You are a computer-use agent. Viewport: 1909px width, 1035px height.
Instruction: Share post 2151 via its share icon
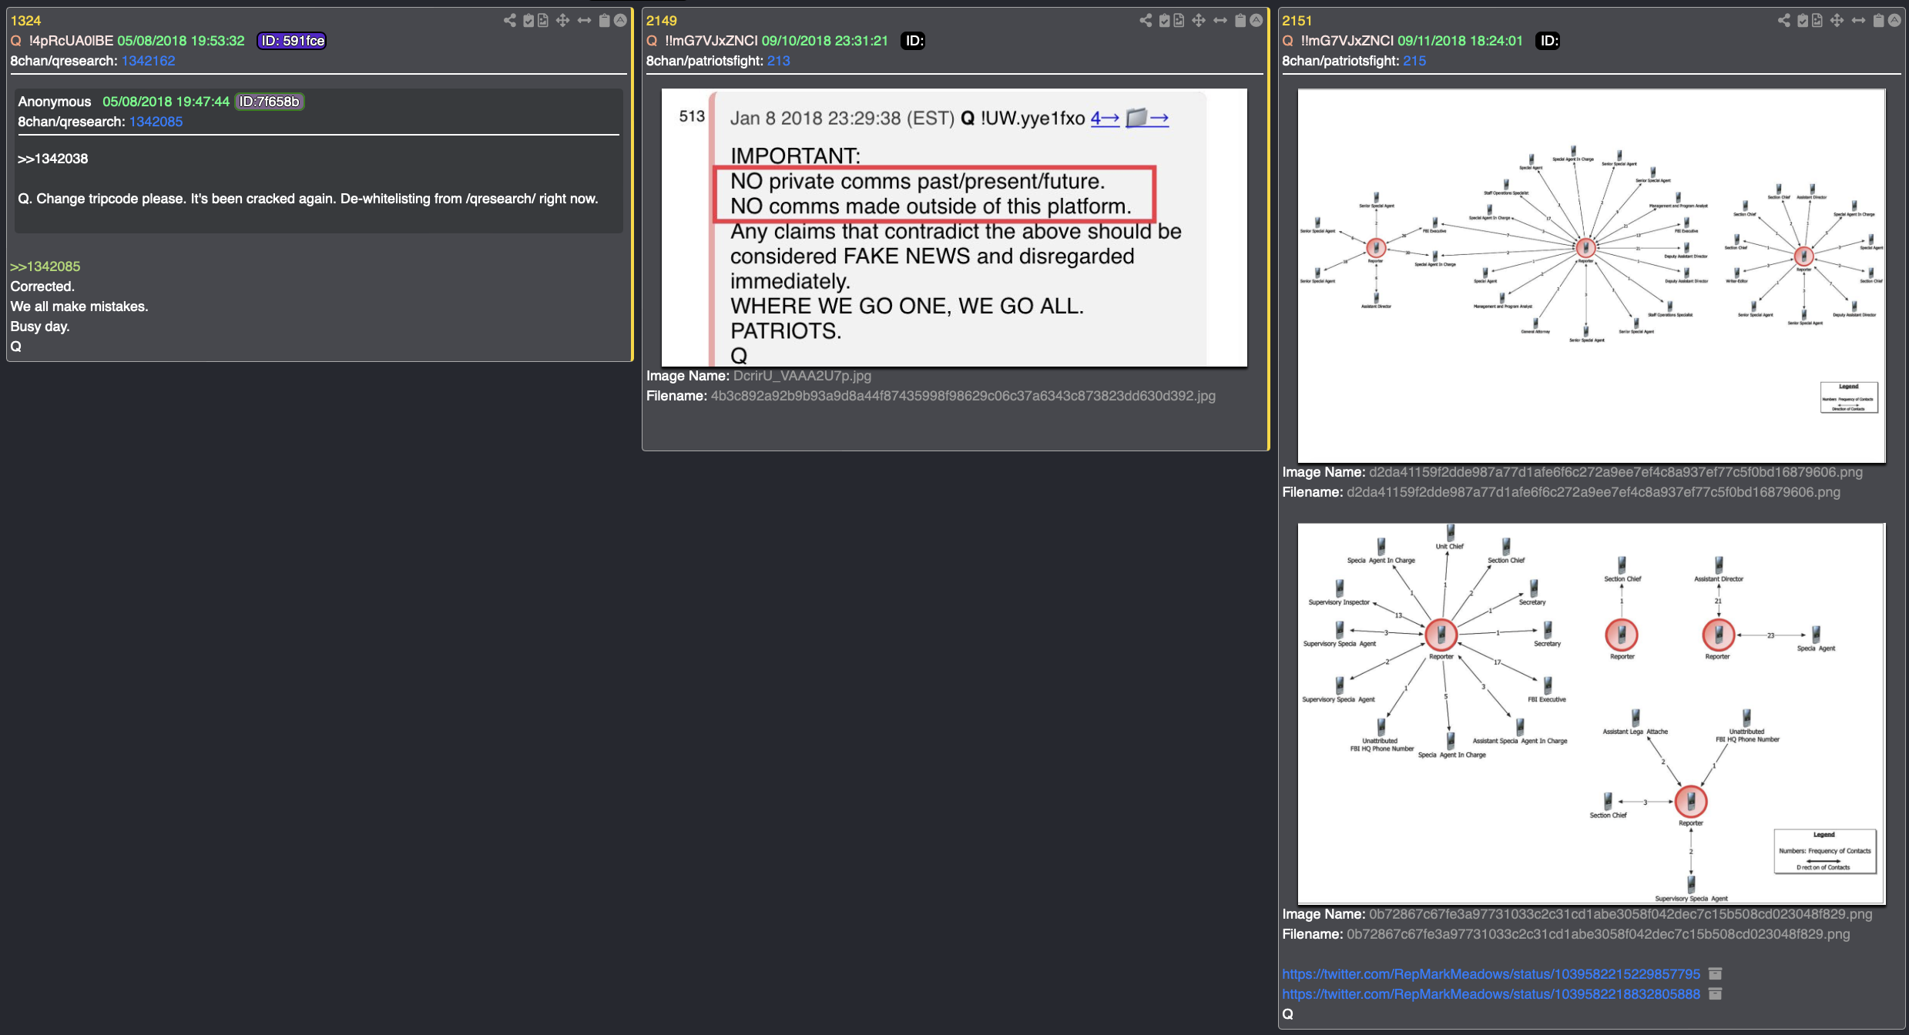click(1784, 21)
